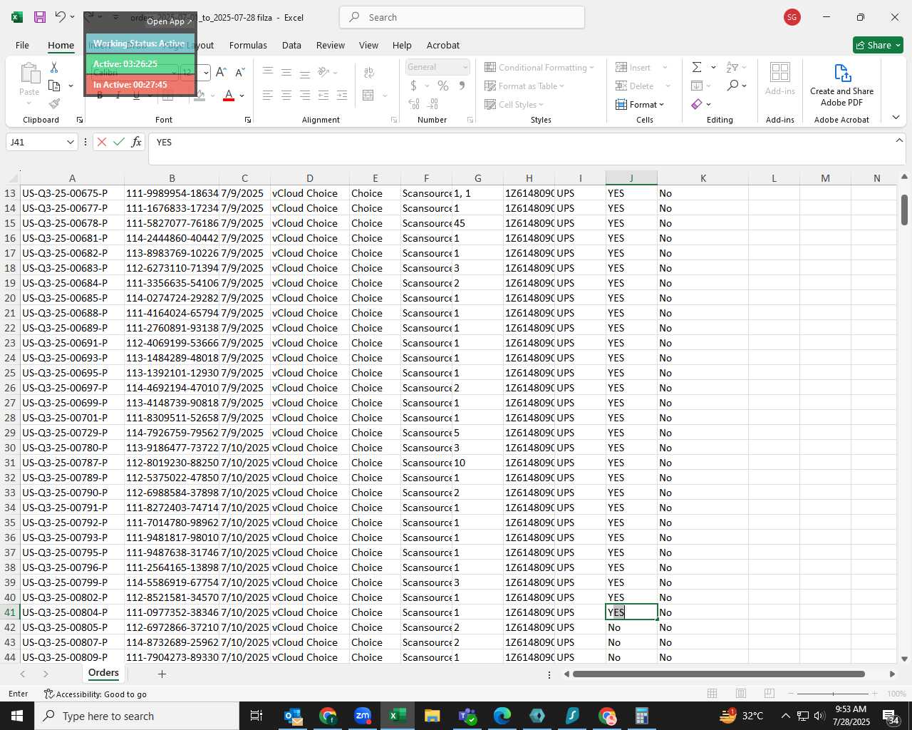
Task: Switch to Normal view in status bar
Action: point(712,693)
